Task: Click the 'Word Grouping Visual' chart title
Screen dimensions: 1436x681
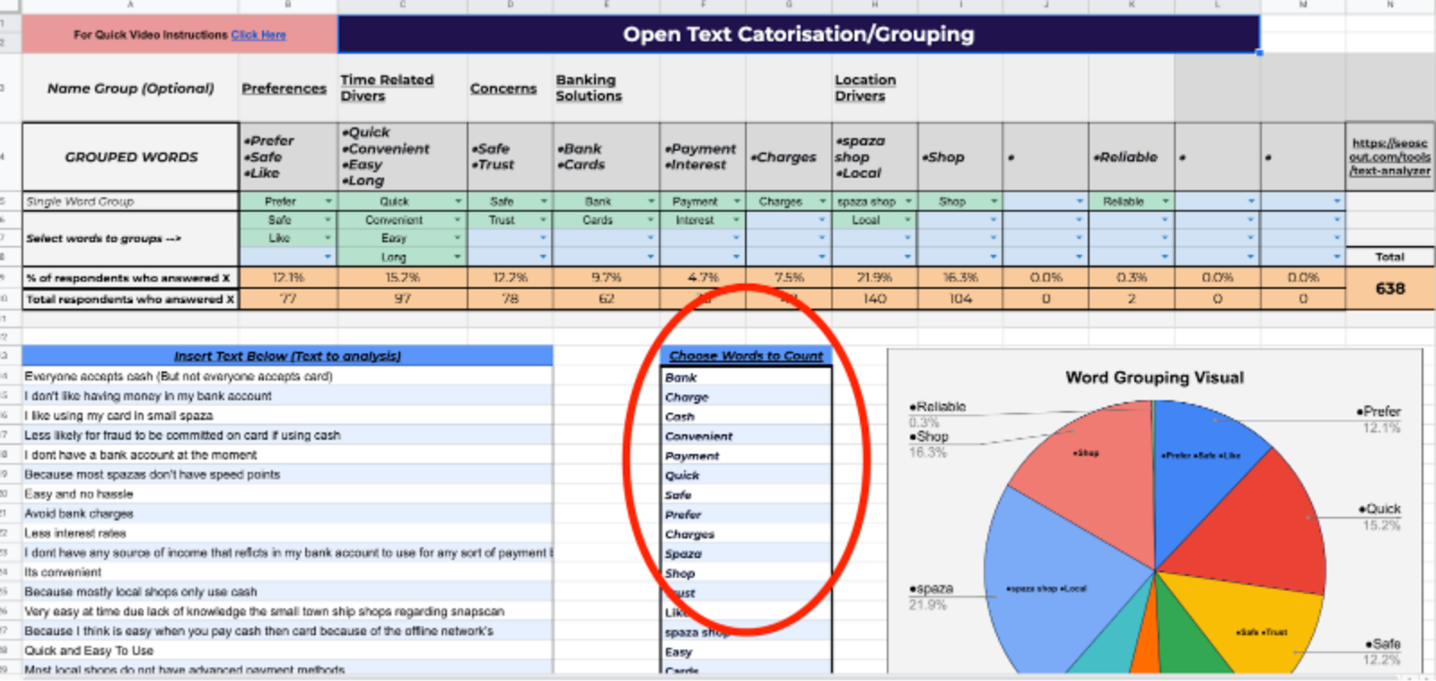Action: (1154, 378)
